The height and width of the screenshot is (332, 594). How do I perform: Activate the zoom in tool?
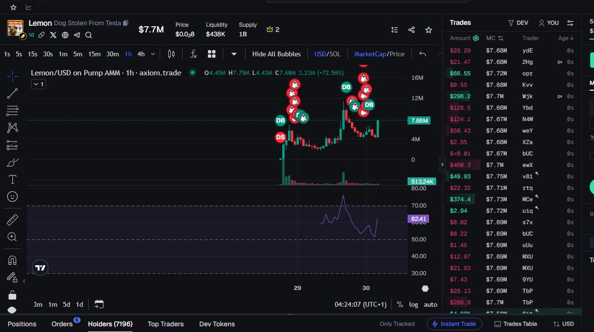[x=13, y=237]
